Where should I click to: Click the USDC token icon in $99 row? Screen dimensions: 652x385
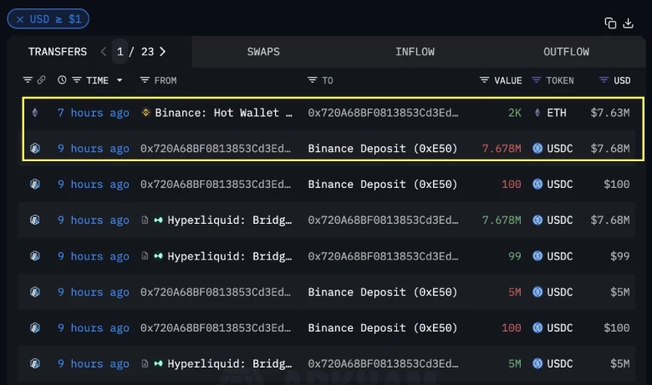coord(537,256)
